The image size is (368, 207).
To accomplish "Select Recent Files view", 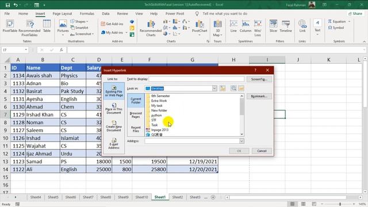I will (136, 129).
